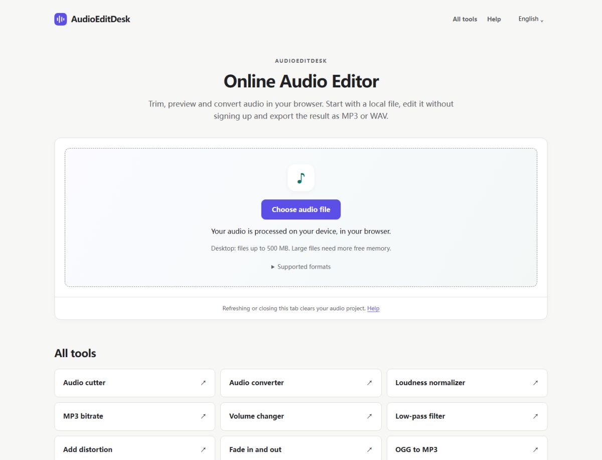Open the OGG to MP3 card
The image size is (602, 460).
click(467, 448)
